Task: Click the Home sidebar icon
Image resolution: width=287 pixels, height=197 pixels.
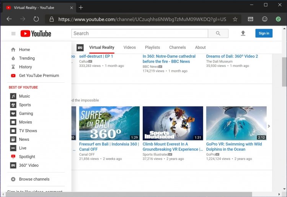Action: click(x=13, y=50)
